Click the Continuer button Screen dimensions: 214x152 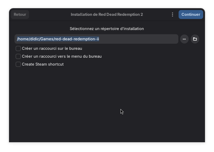[x=191, y=14]
